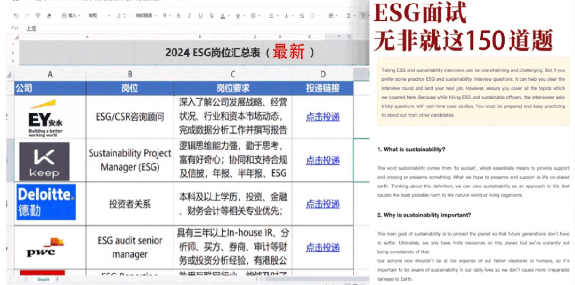Open 点击投递 link in PwC row
Viewport: 575px width, 285px height.
click(323, 247)
